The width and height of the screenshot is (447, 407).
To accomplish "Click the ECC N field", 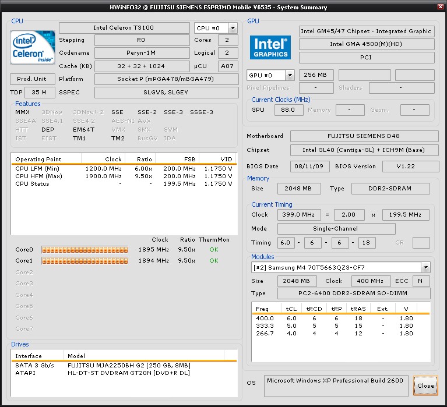I will [421, 281].
